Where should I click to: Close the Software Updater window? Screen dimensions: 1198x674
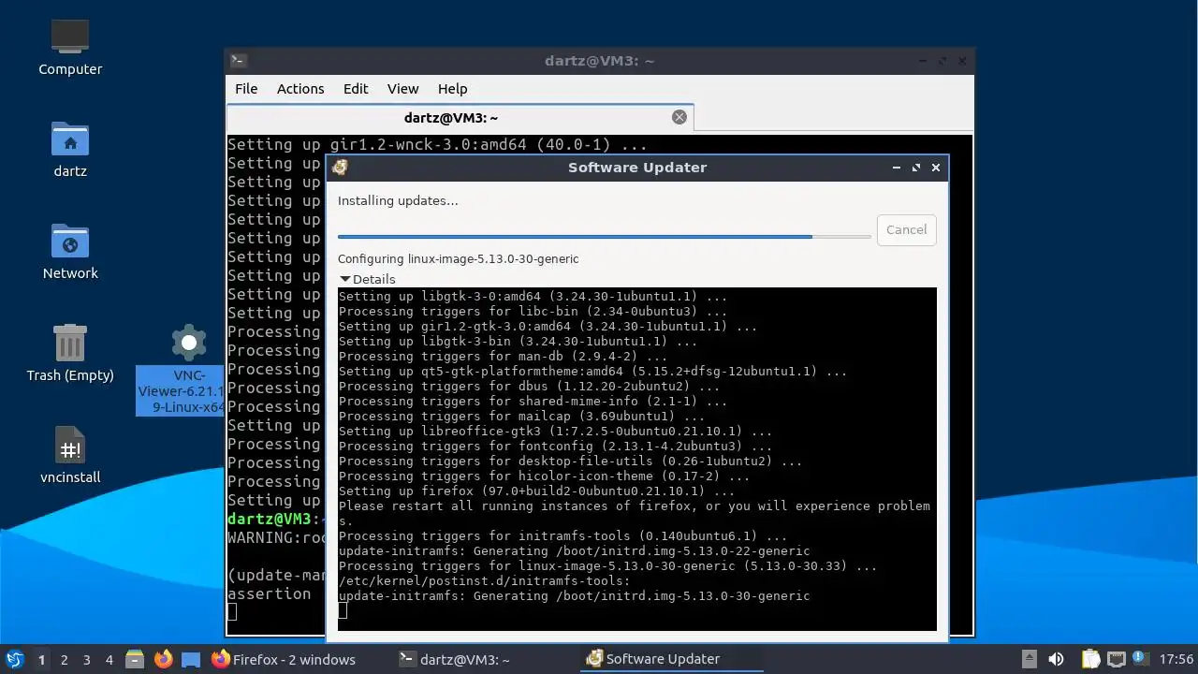935,168
